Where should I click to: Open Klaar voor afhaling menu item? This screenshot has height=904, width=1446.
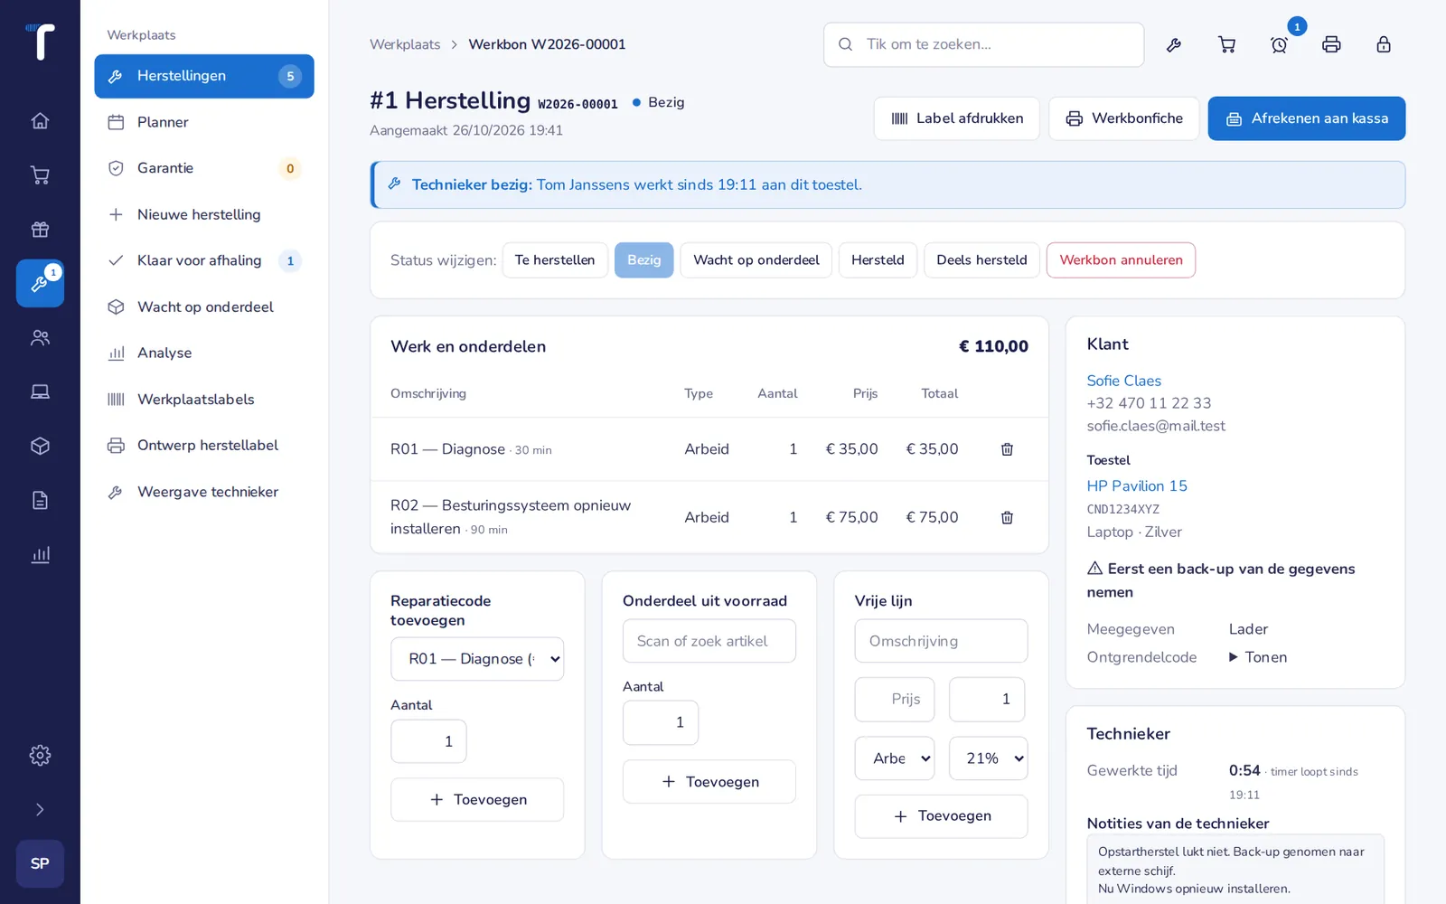(x=204, y=260)
